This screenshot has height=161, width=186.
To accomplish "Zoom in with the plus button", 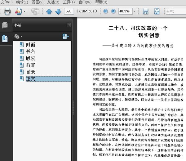I will pos(113,11).
